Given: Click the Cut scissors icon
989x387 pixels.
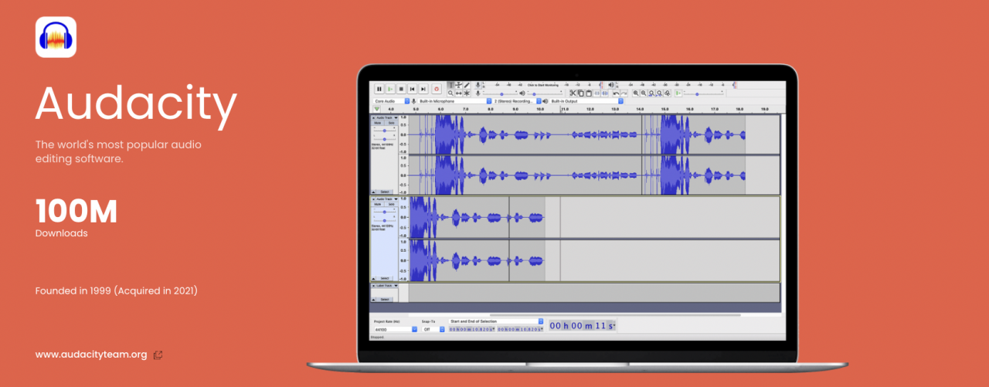Looking at the screenshot, I should point(573,93).
